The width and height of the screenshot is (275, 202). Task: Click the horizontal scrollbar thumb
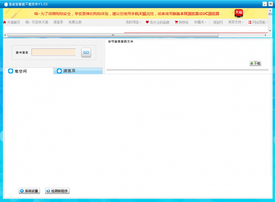click(x=113, y=35)
